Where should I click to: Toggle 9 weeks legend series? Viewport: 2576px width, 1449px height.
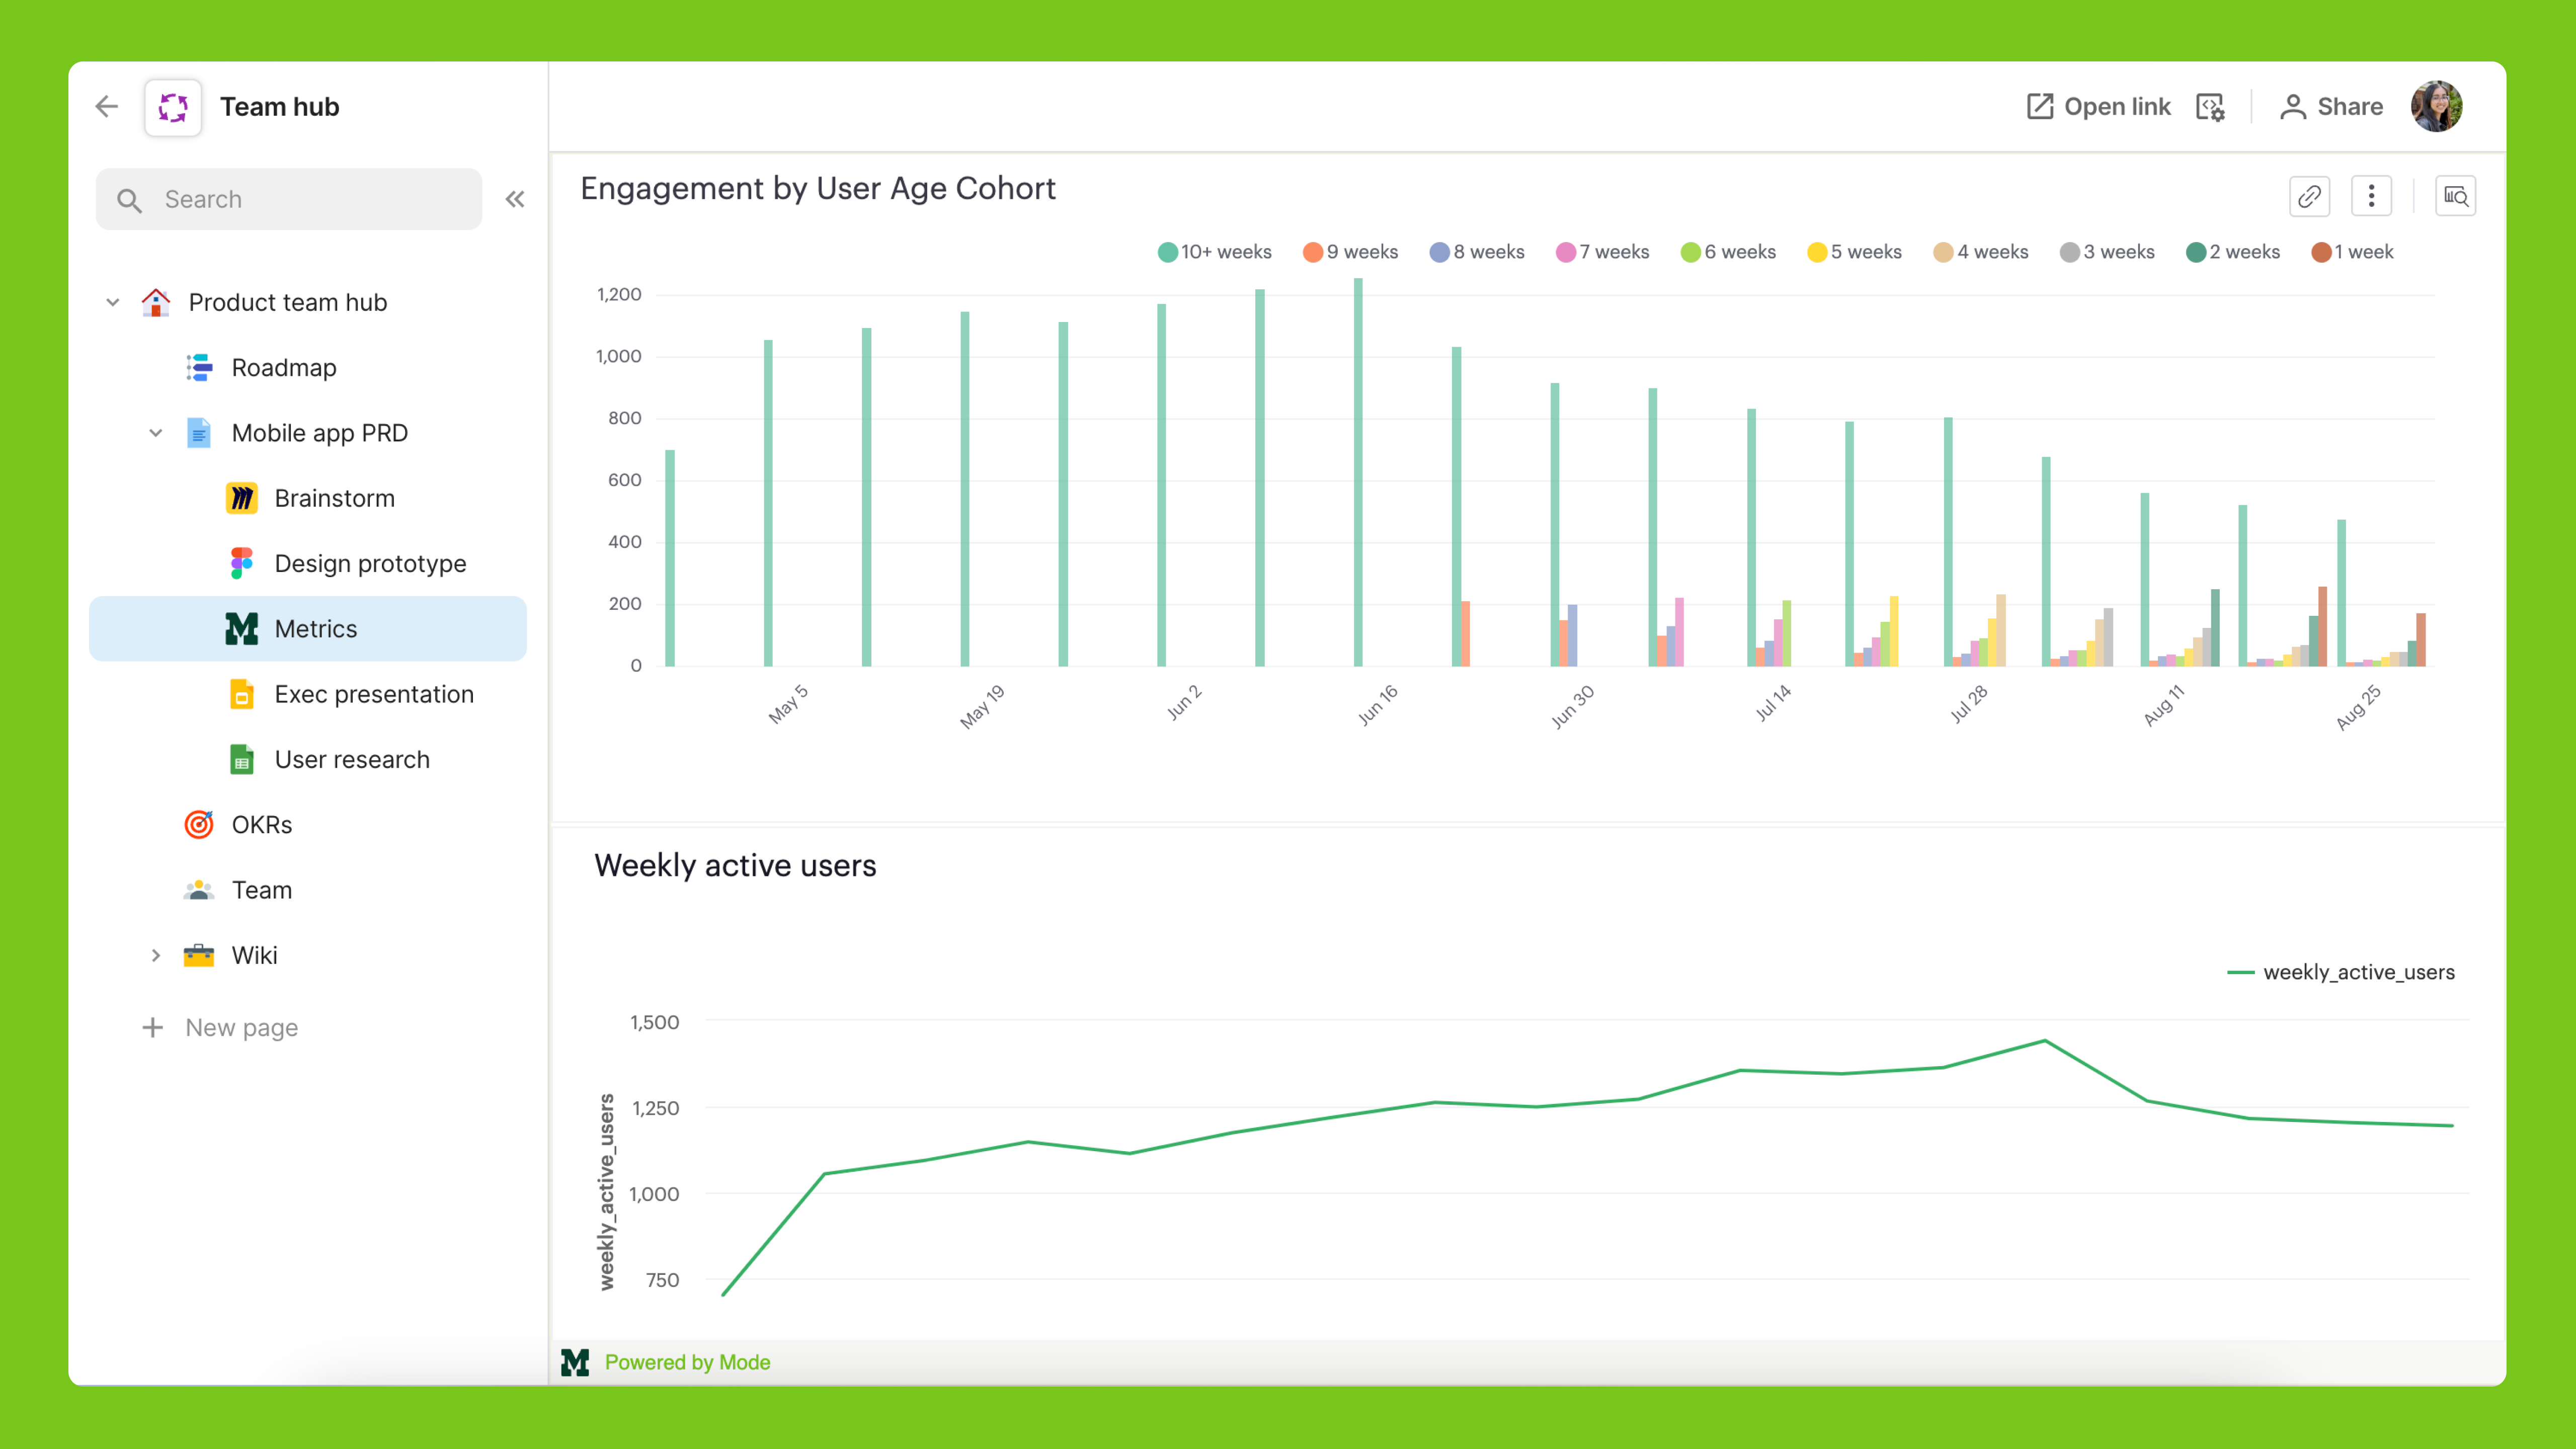(x=1350, y=252)
